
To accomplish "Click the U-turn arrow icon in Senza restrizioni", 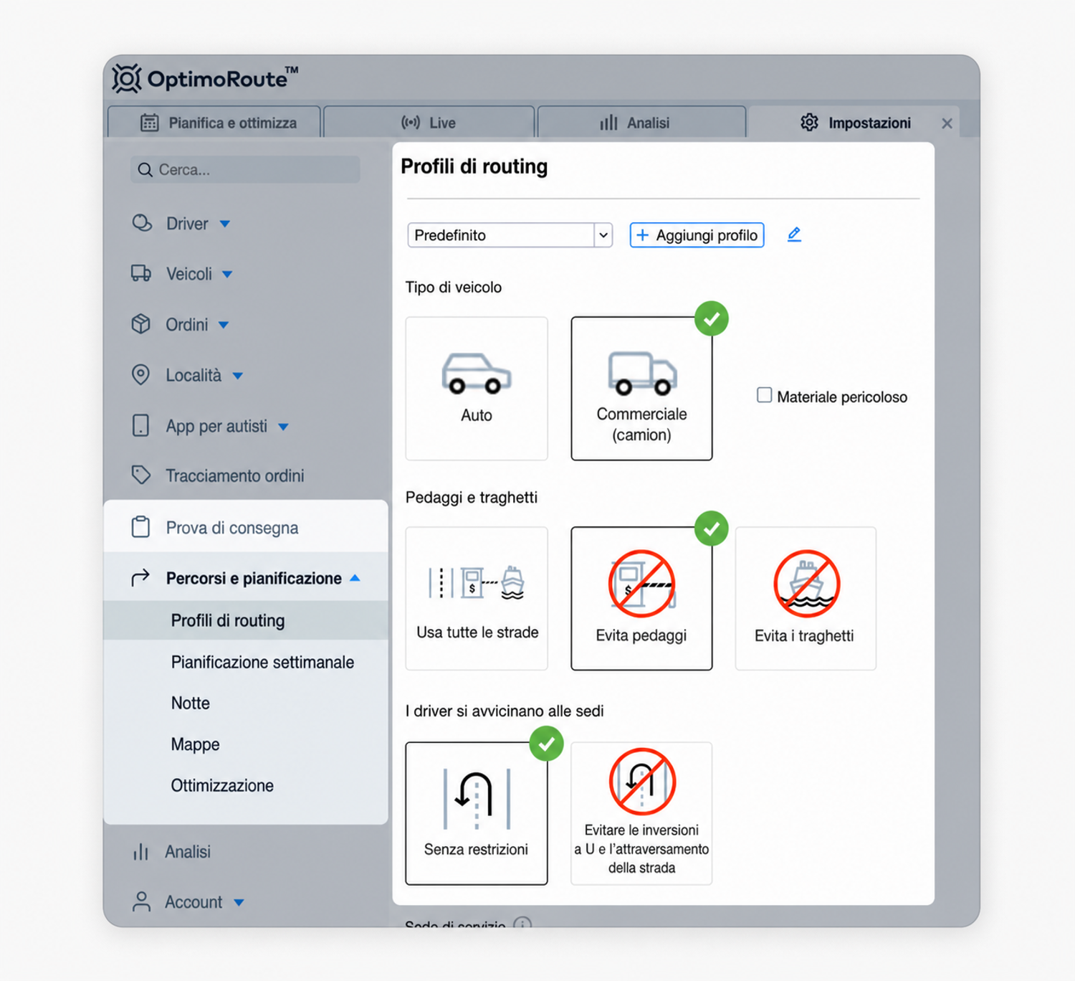I will [477, 798].
